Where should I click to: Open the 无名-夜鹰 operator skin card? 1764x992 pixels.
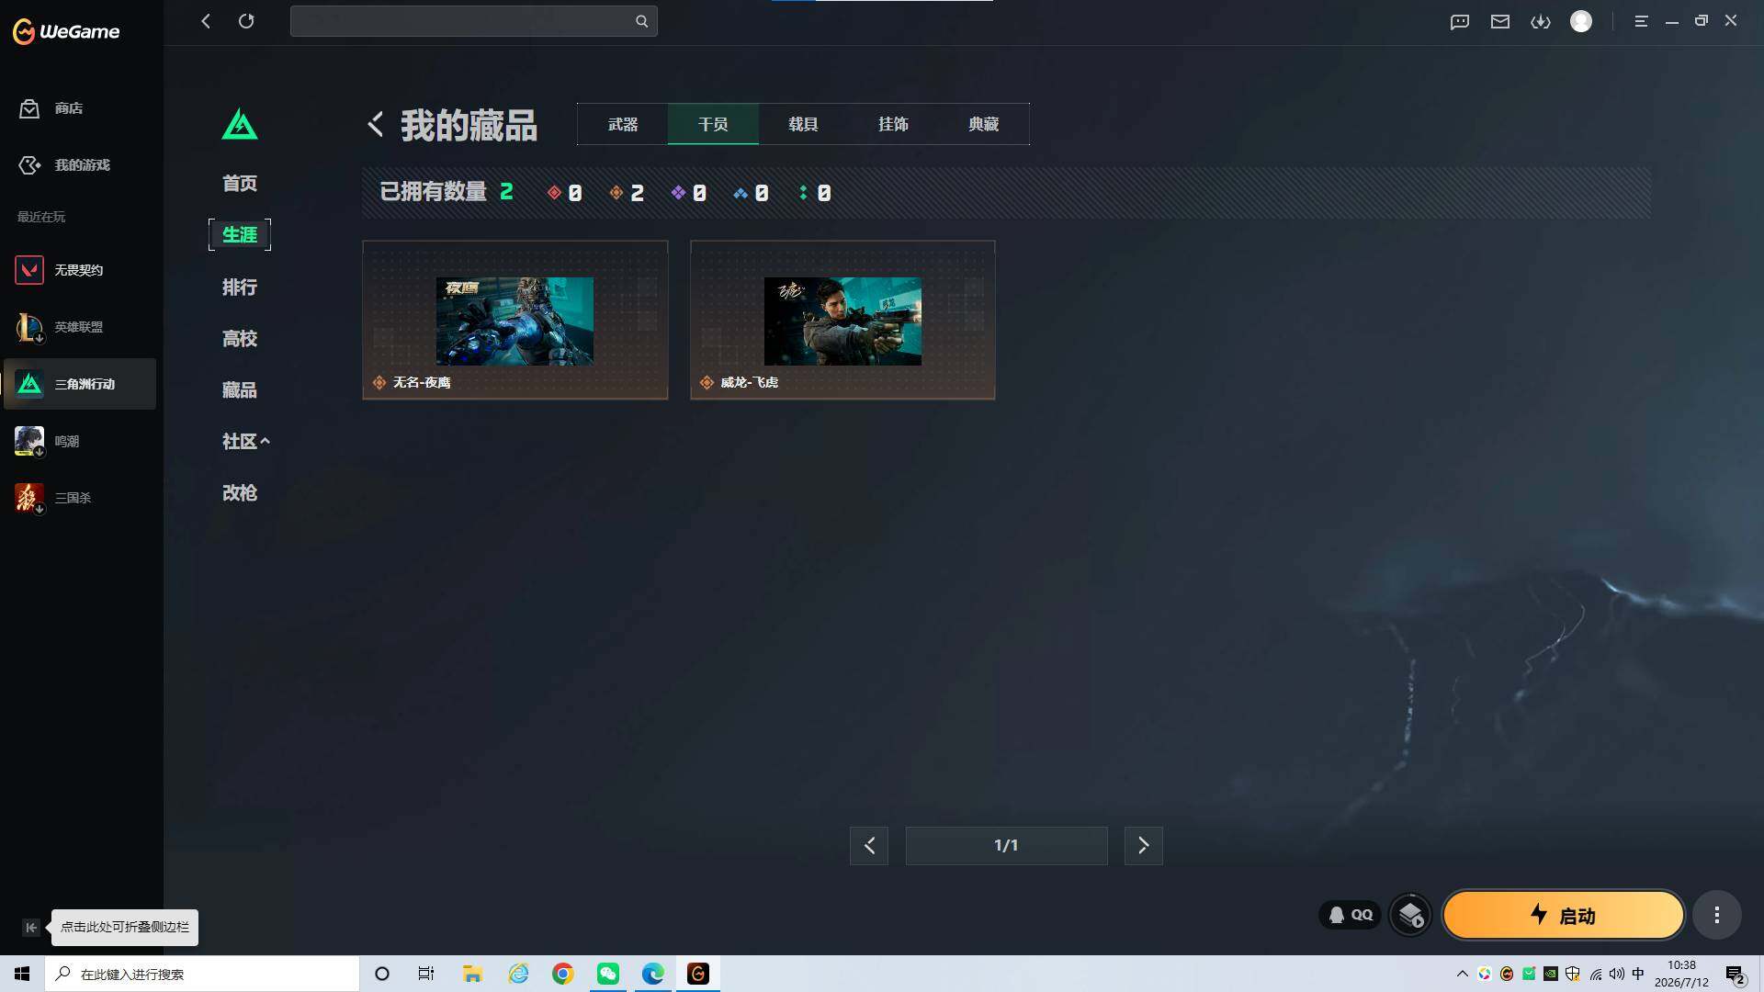pos(515,320)
